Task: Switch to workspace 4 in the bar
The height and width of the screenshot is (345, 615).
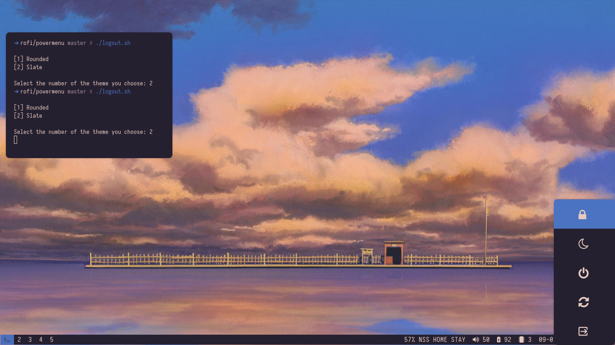Action: (41, 340)
